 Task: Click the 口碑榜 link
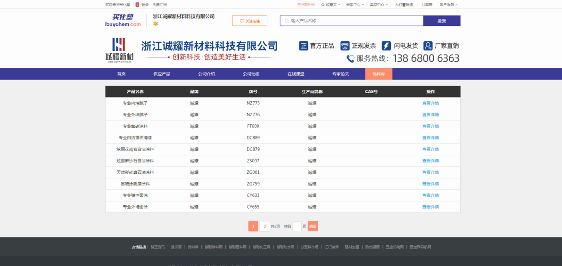(427, 5)
